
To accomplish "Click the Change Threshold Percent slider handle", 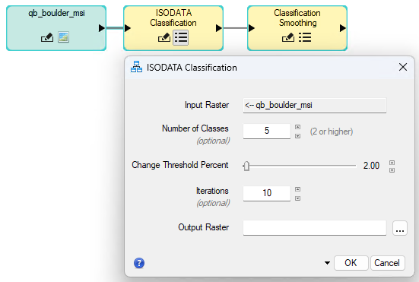I will [246, 166].
